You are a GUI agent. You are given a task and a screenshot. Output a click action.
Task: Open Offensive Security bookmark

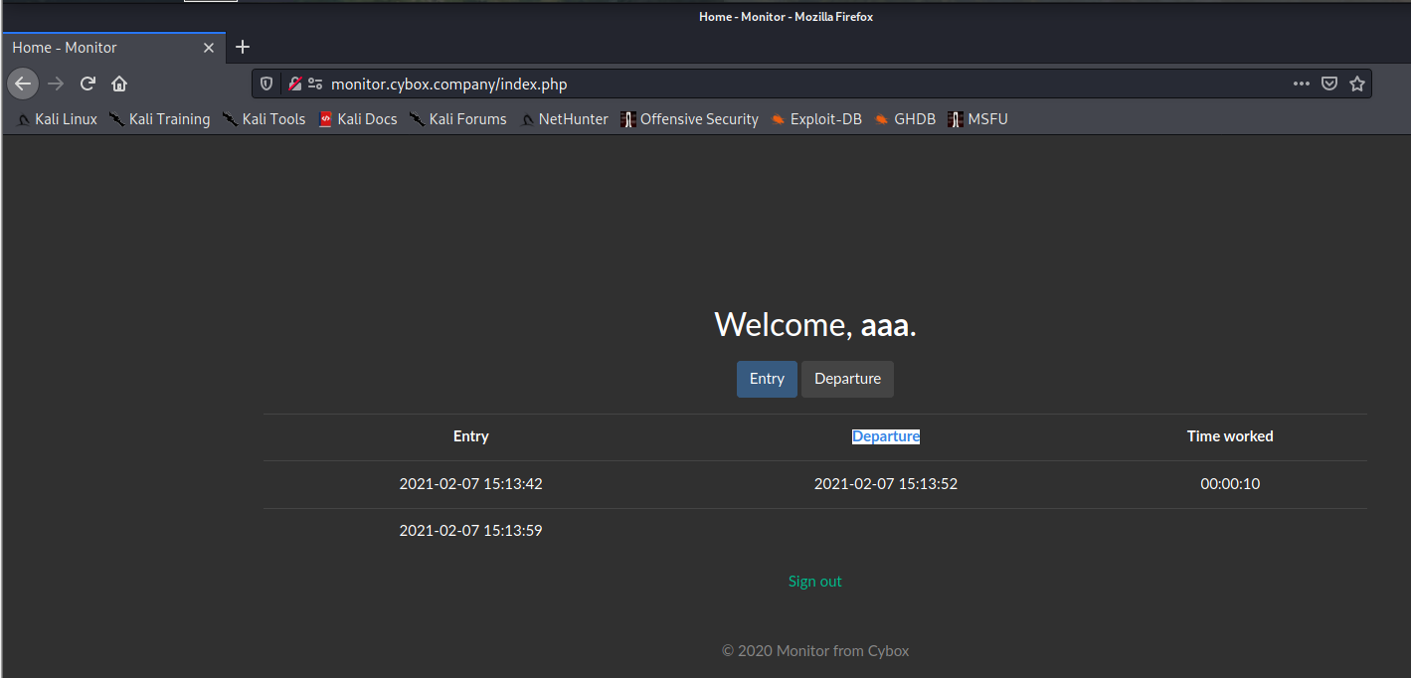pyautogui.click(x=689, y=119)
